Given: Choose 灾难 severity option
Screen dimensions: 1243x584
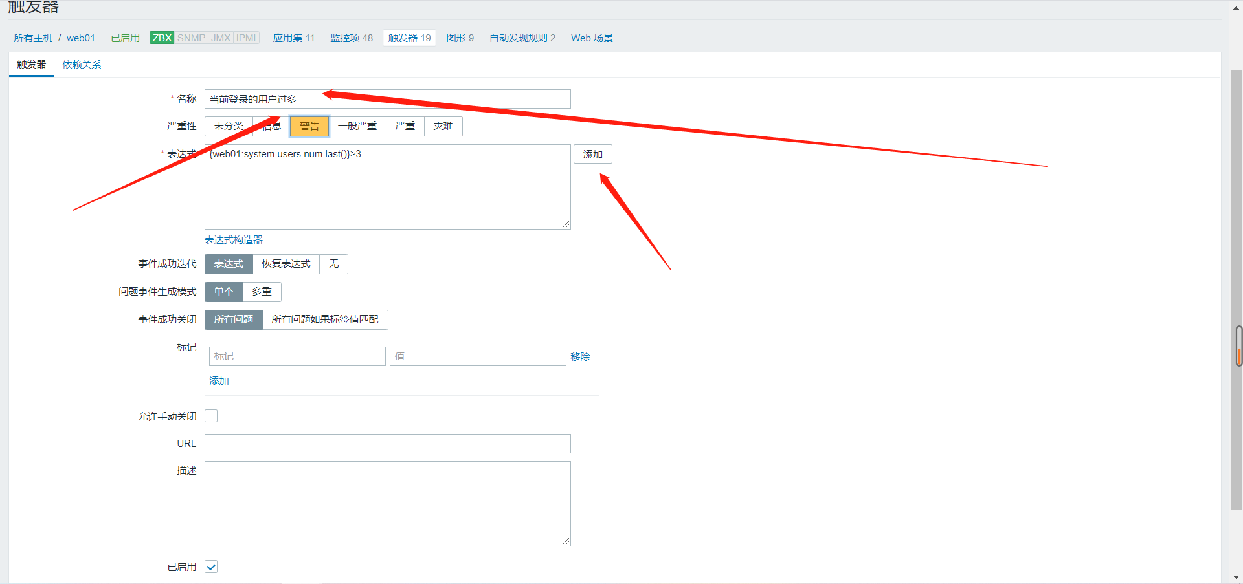Looking at the screenshot, I should (443, 126).
